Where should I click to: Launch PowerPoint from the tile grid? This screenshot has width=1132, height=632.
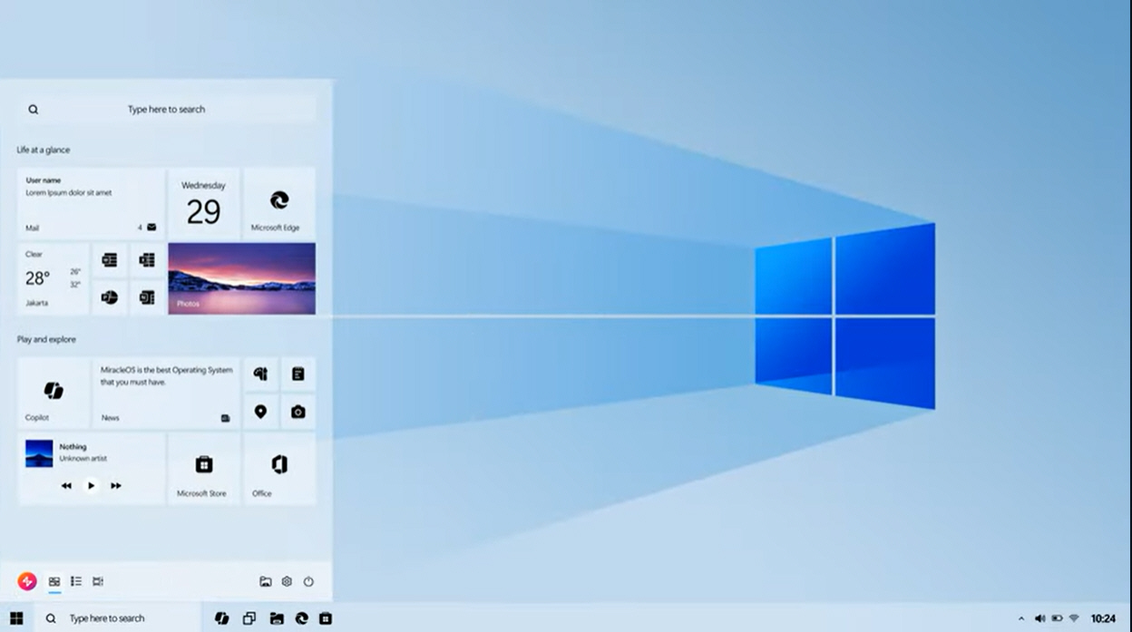point(110,297)
